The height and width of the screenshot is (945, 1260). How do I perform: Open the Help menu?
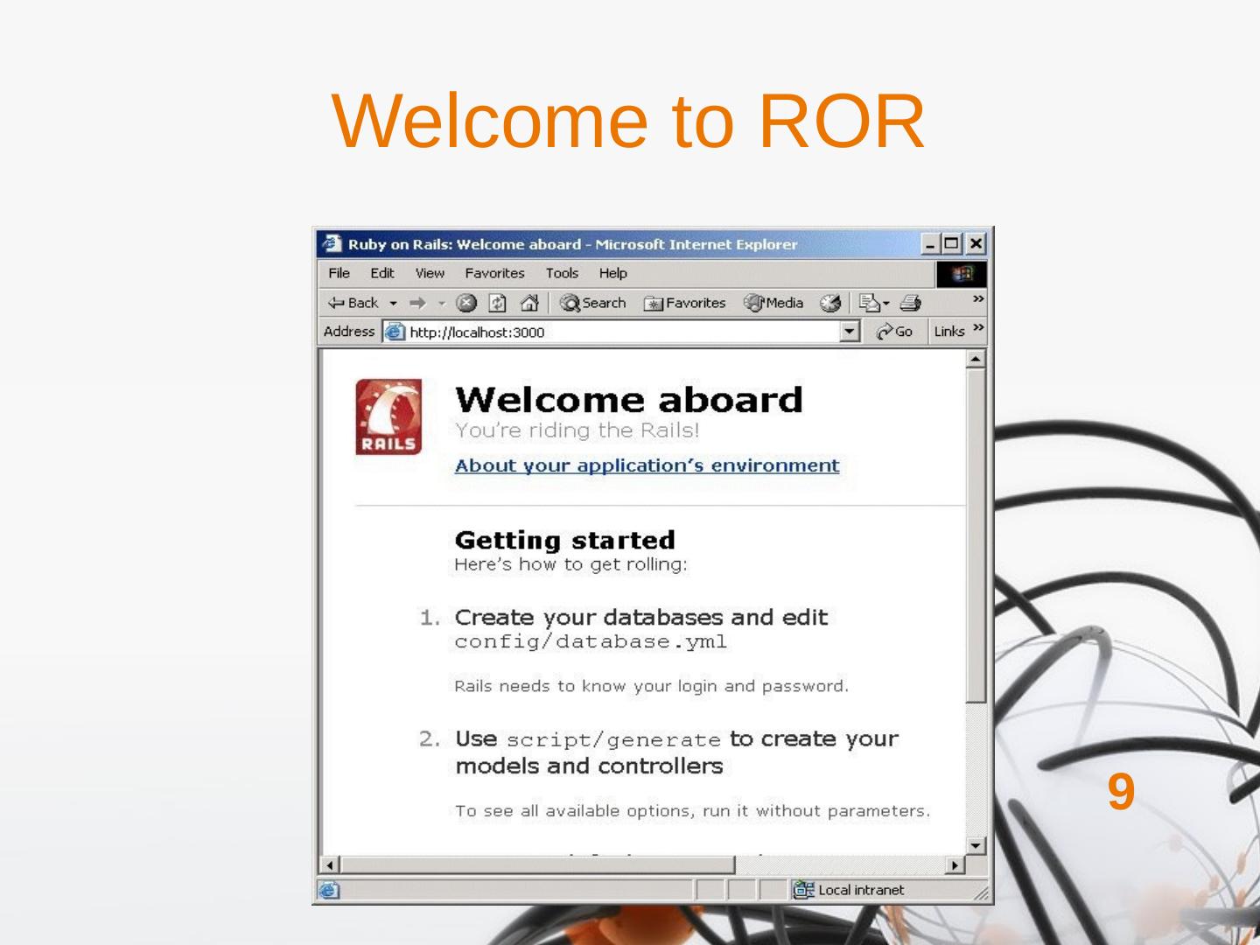612,273
